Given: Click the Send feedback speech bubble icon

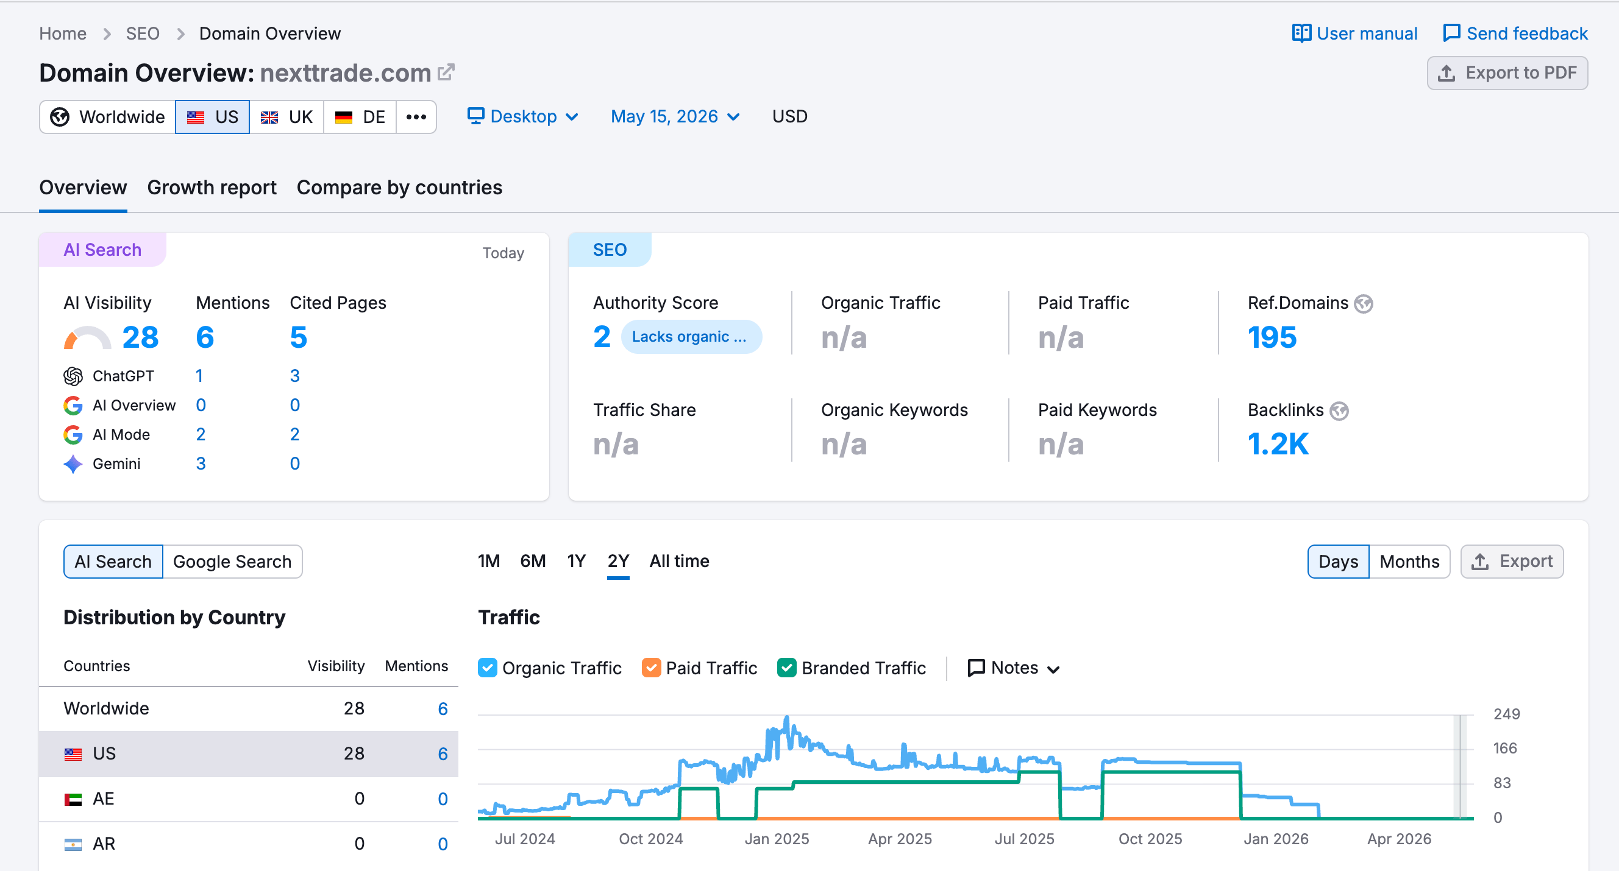Looking at the screenshot, I should 1451,33.
